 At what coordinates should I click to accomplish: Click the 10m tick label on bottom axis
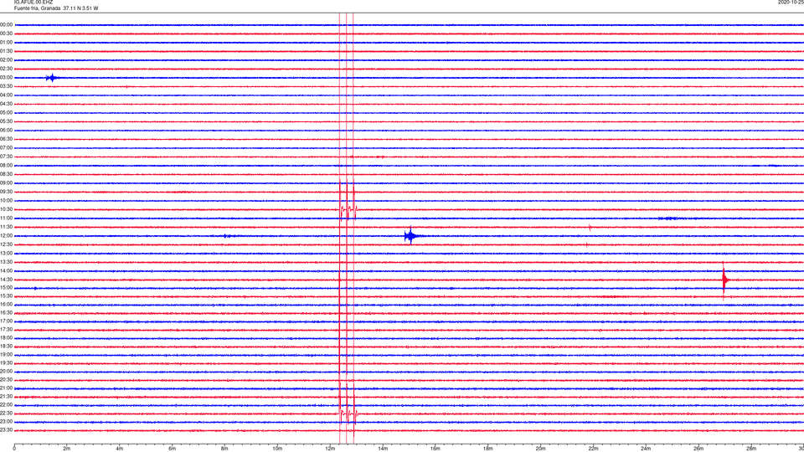(x=277, y=449)
